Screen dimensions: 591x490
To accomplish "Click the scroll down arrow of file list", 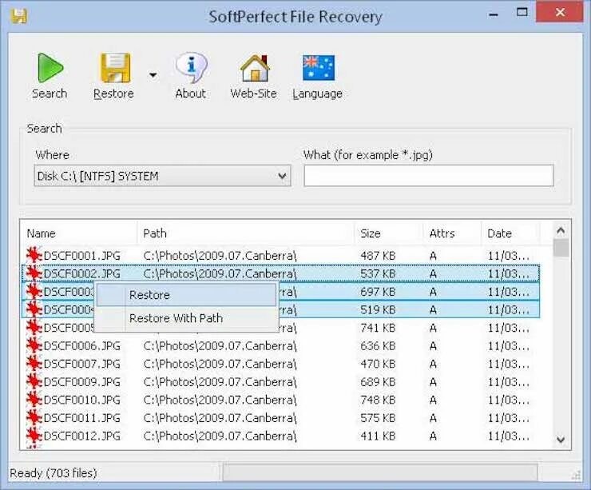I will pos(561,440).
